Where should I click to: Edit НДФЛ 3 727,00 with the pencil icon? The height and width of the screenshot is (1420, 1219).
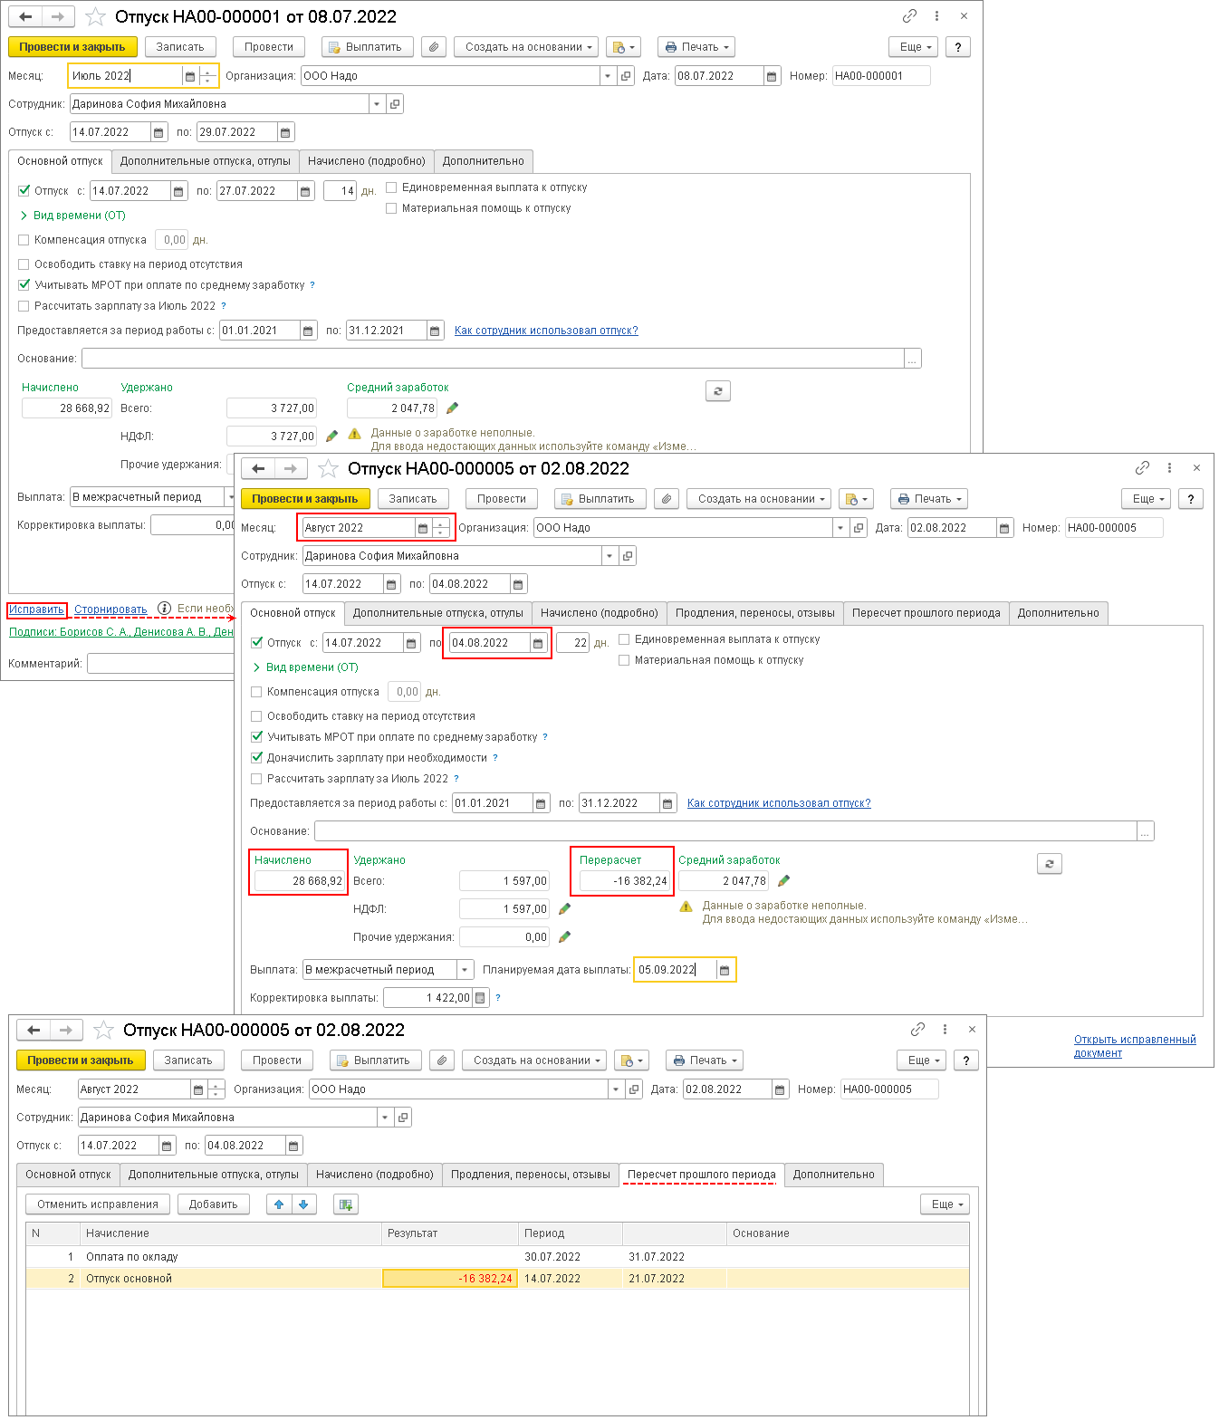[332, 437]
